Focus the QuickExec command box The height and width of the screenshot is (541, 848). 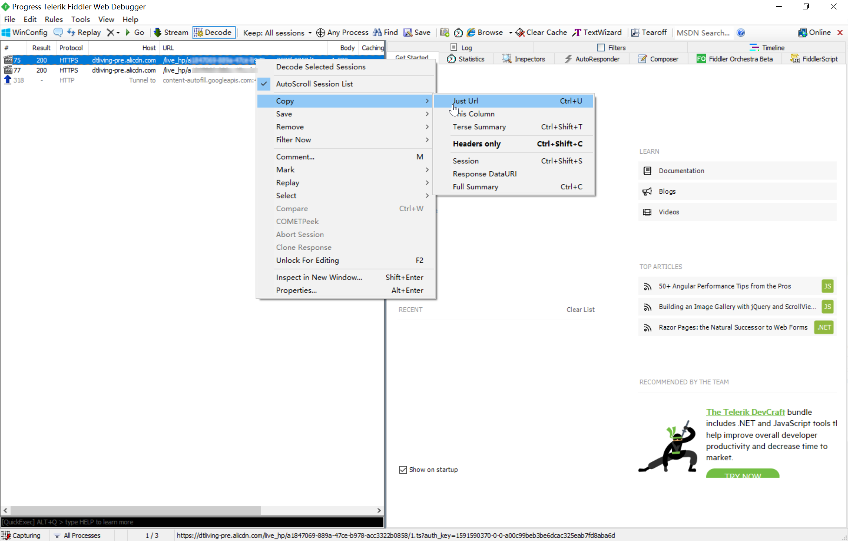click(x=192, y=522)
